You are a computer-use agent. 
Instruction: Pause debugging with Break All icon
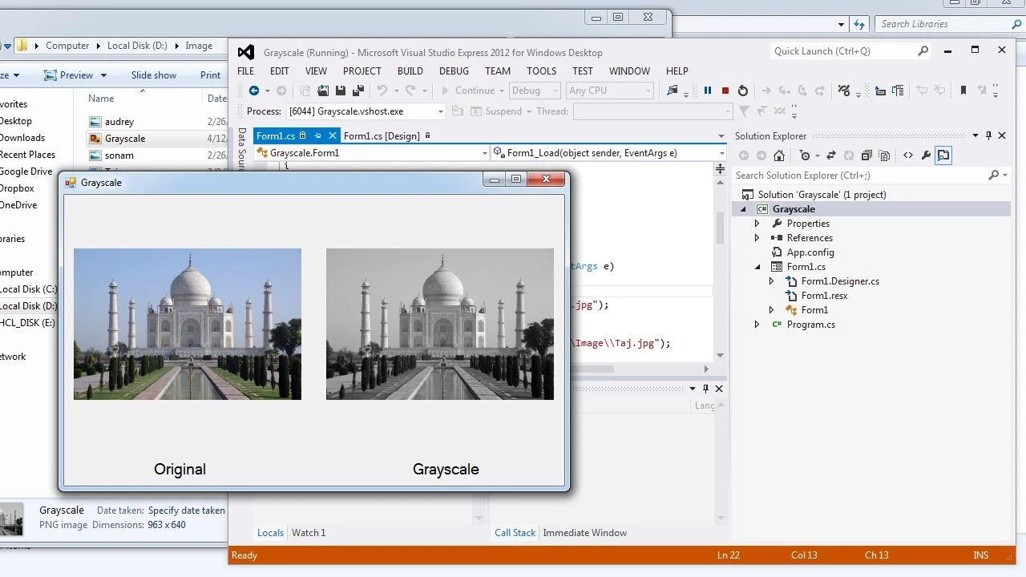(708, 91)
